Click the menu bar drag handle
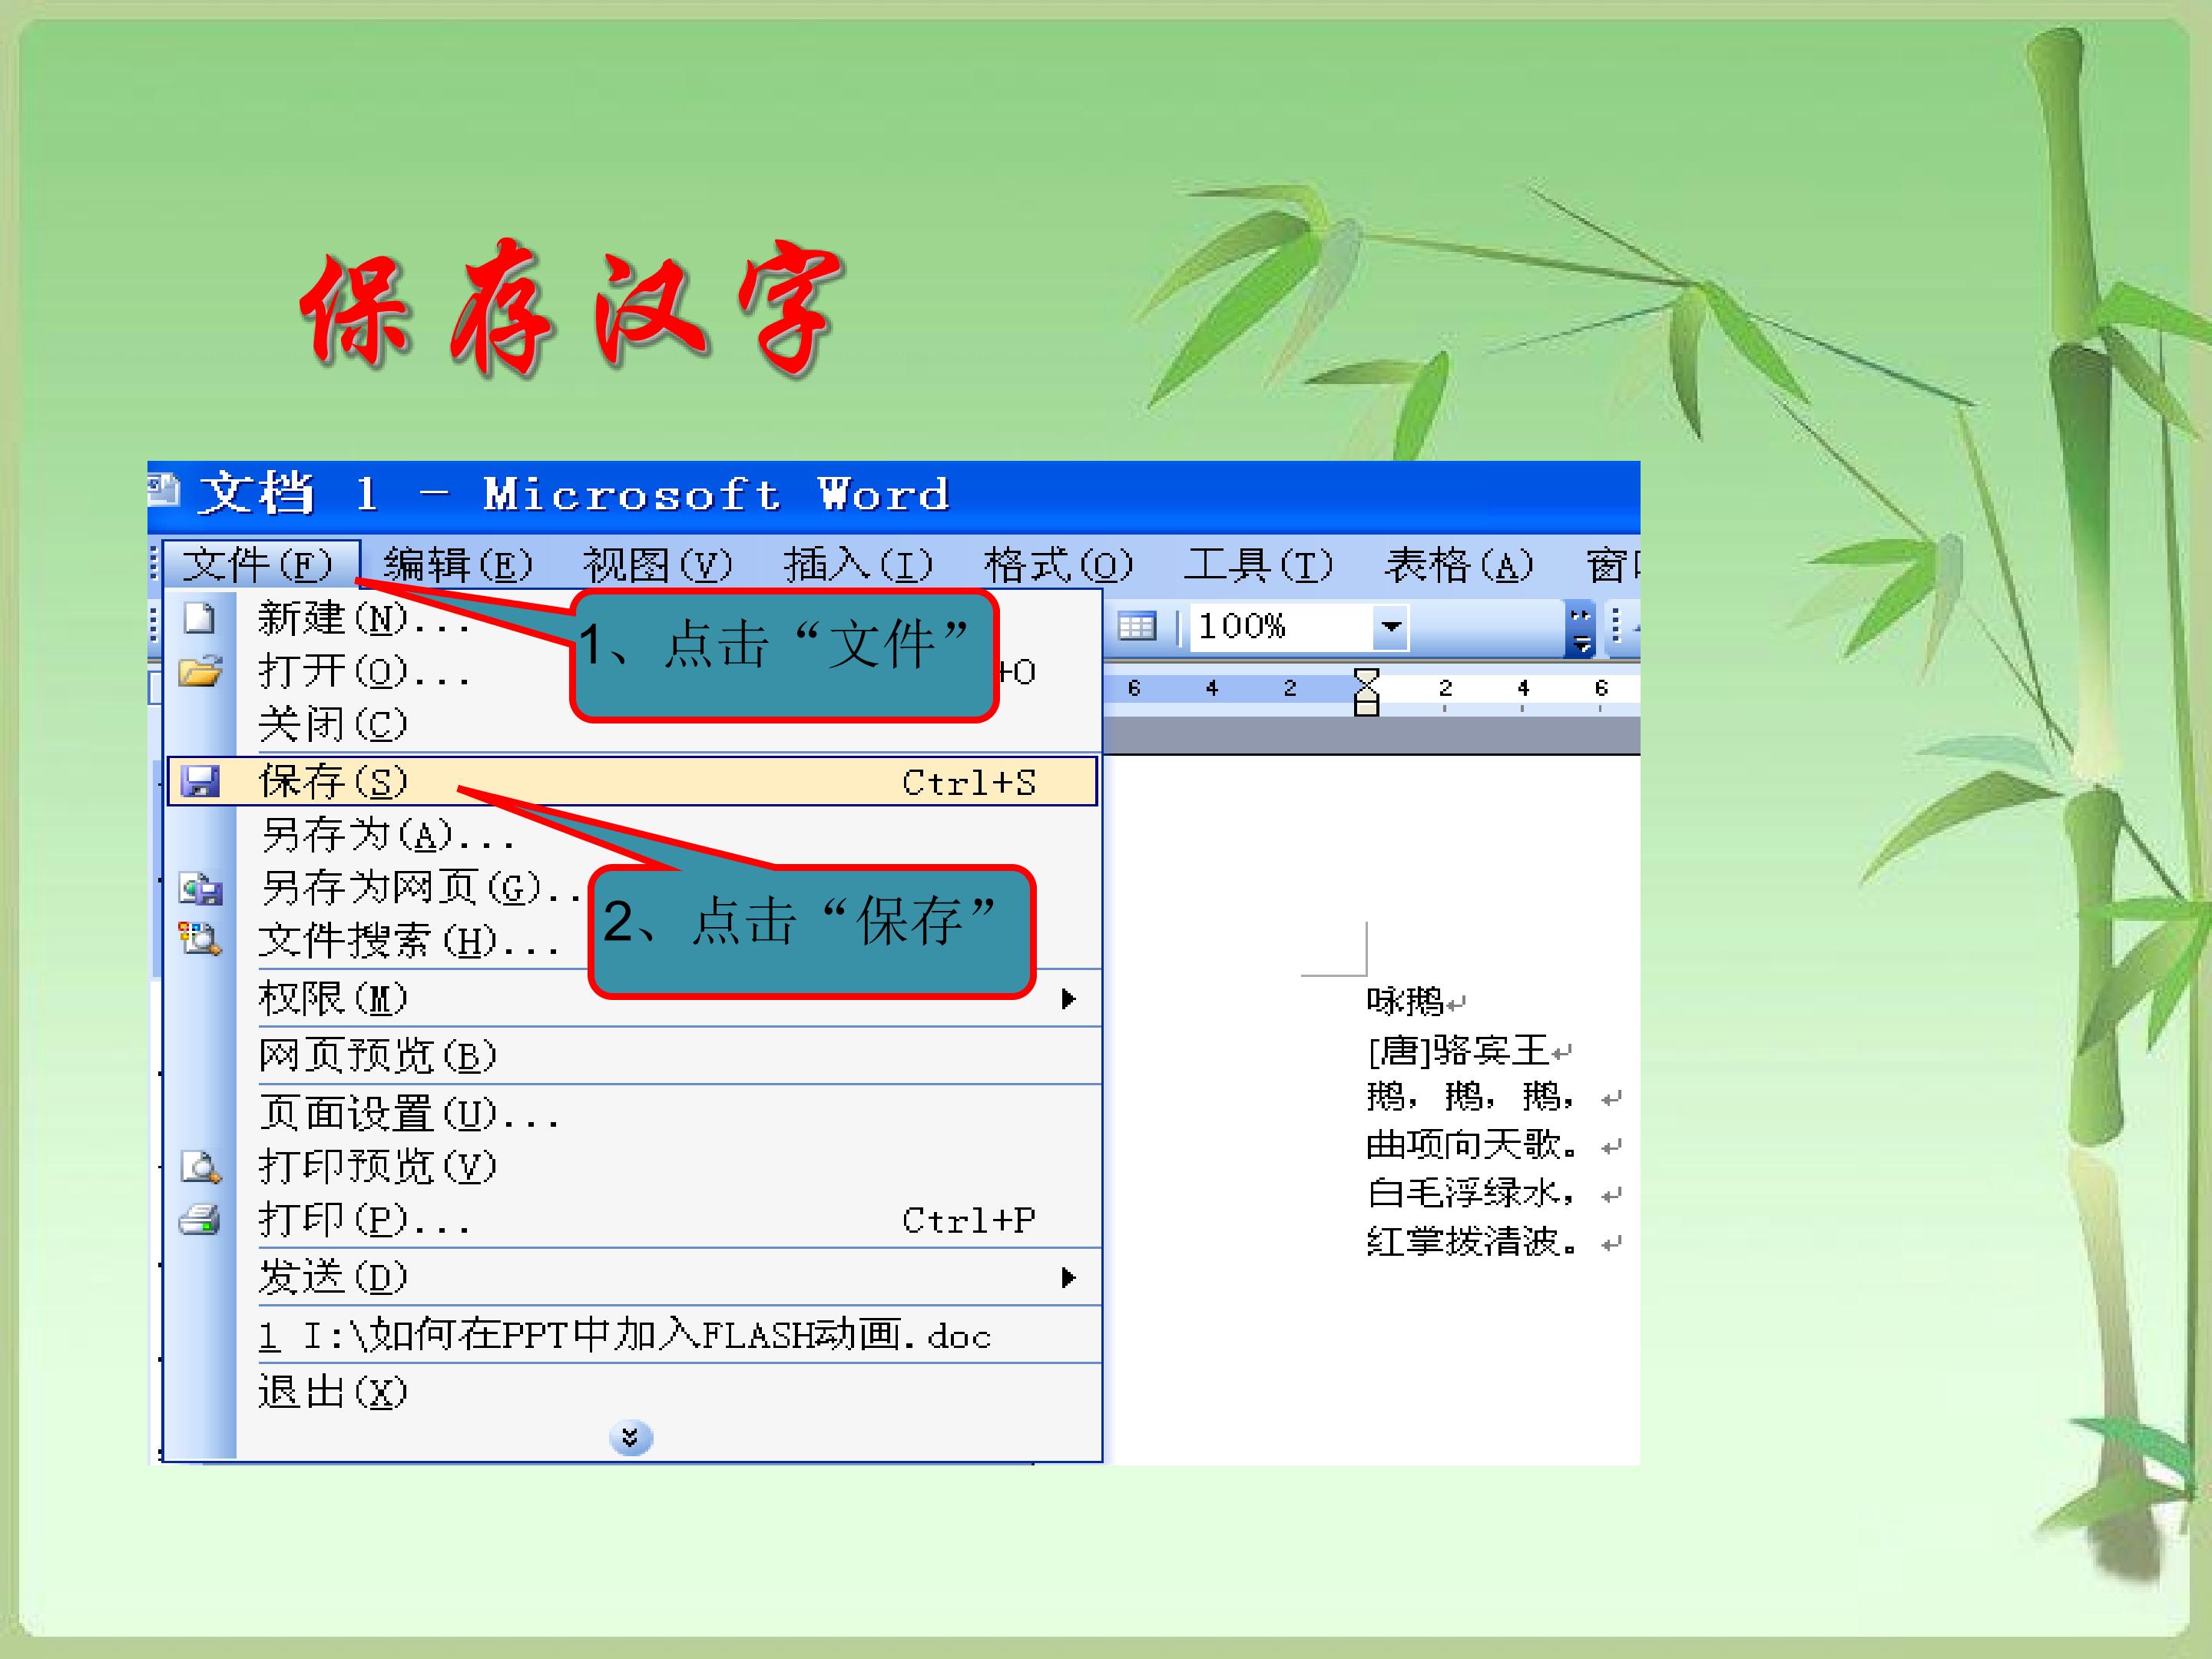 coord(154,564)
